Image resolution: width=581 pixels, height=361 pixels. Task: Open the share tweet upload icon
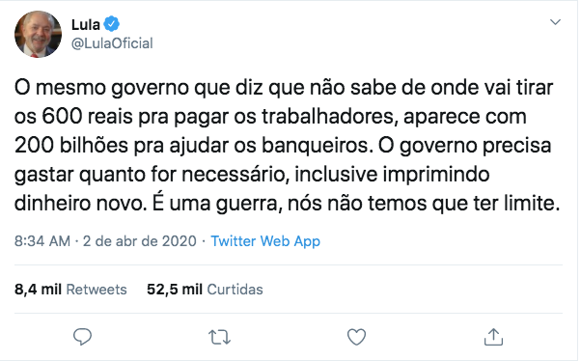point(493,337)
